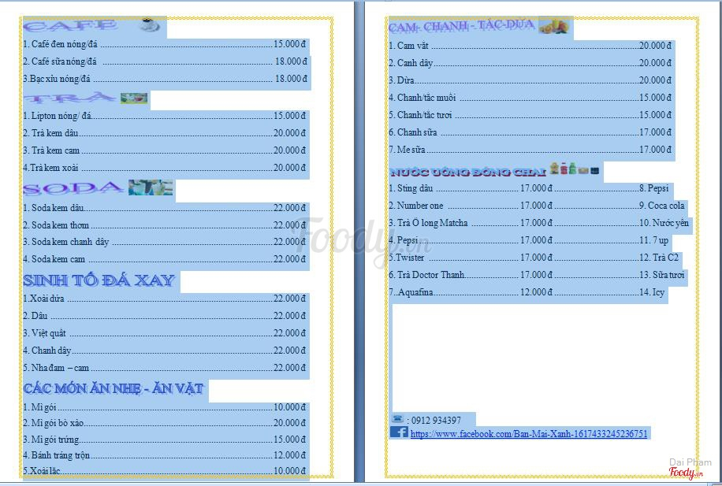Click the Chanh sữa 17.000 đ line
This screenshot has height=486, width=722.
tap(530, 132)
